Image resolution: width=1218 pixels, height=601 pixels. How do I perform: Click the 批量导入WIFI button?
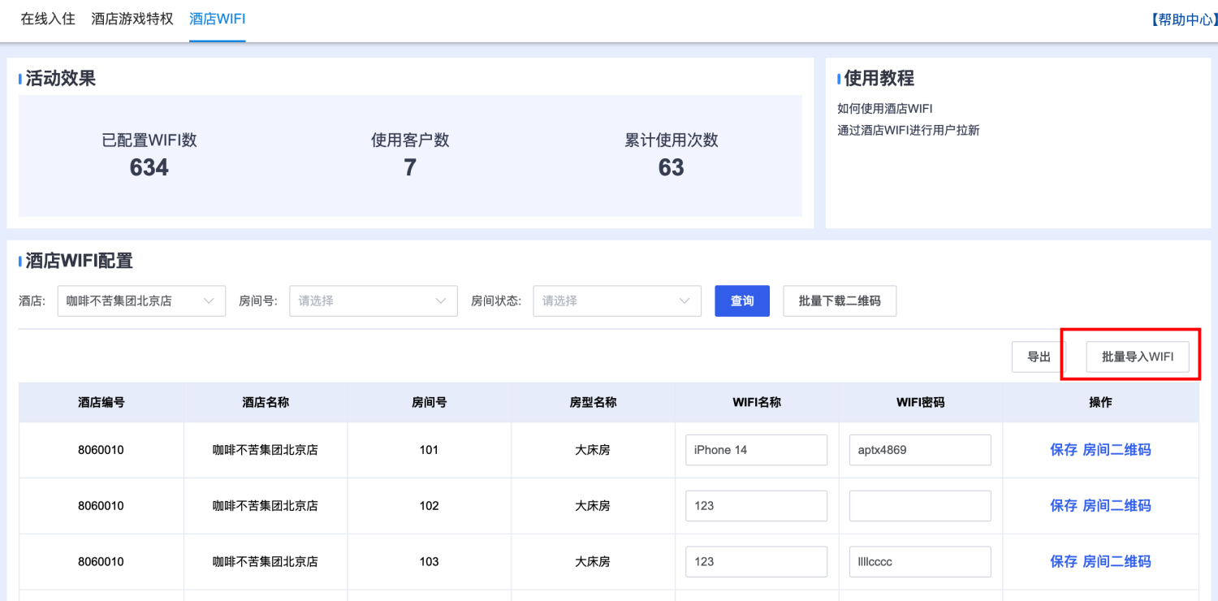1138,357
